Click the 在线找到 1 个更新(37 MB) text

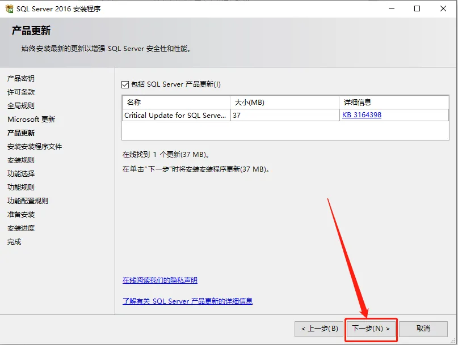(166, 155)
